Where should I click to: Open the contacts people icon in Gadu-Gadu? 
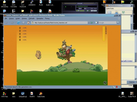116,12
